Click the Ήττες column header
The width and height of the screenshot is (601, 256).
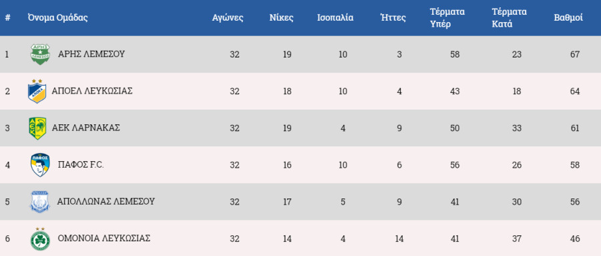(393, 17)
